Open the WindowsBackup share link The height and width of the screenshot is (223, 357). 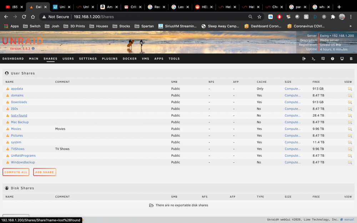coord(23,162)
